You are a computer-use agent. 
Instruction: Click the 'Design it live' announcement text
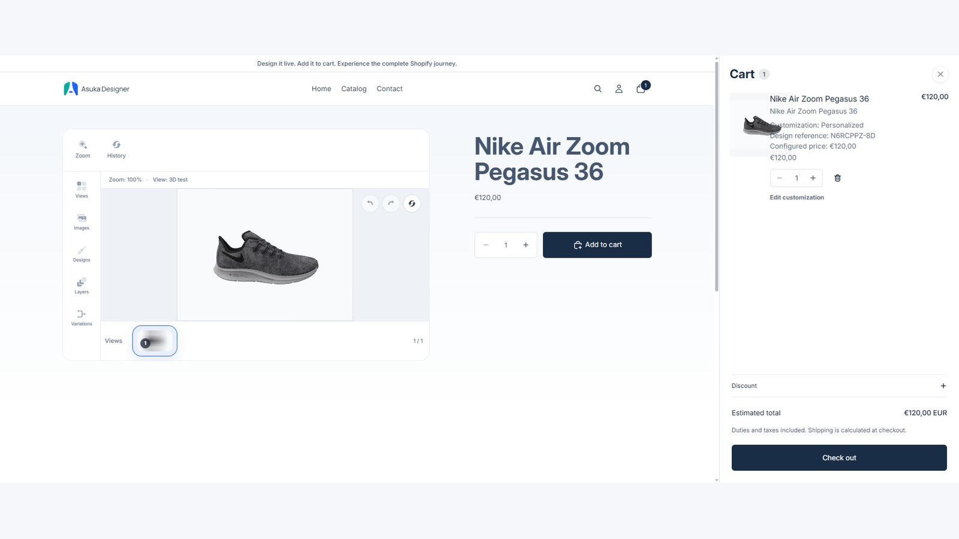[x=357, y=63]
